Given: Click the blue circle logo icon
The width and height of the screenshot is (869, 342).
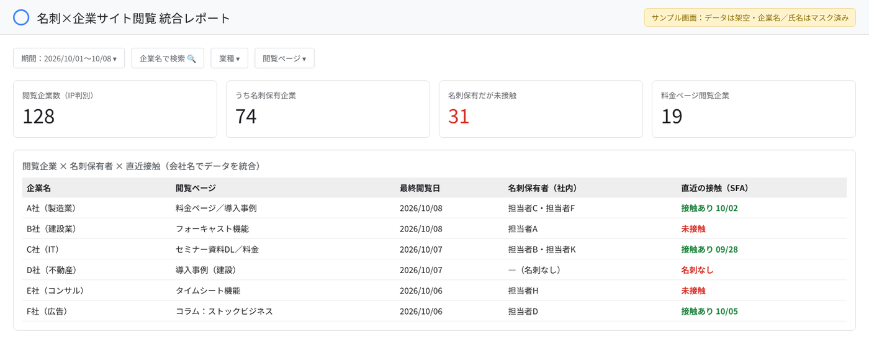Looking at the screenshot, I should pyautogui.click(x=21, y=17).
